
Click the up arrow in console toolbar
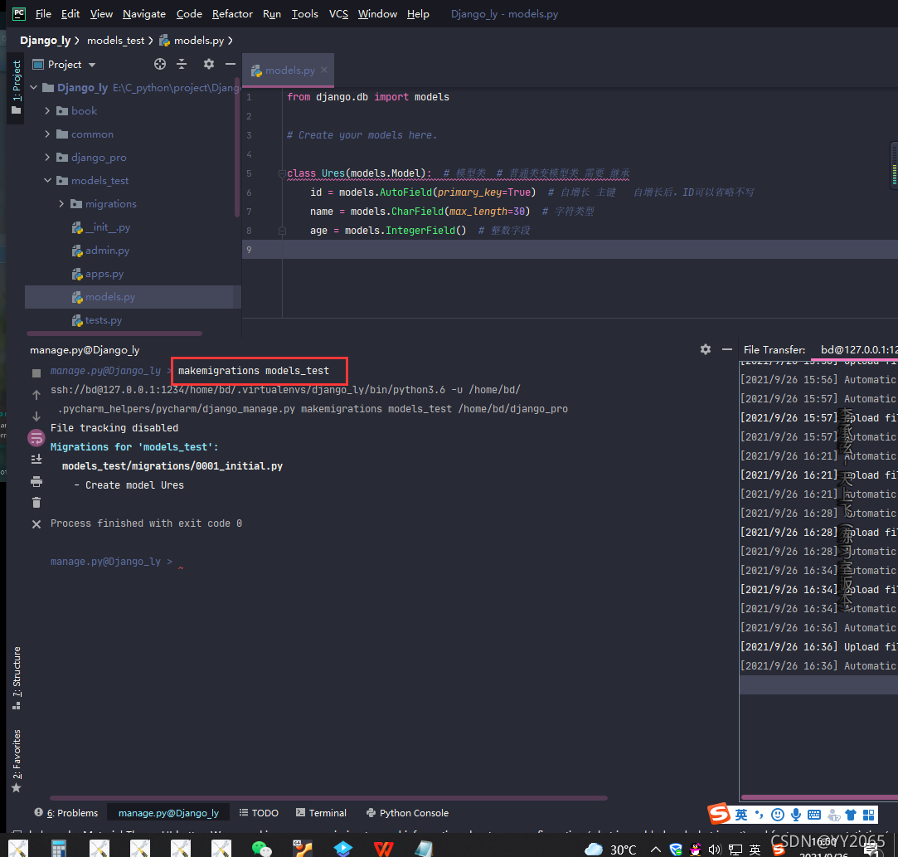(x=36, y=395)
